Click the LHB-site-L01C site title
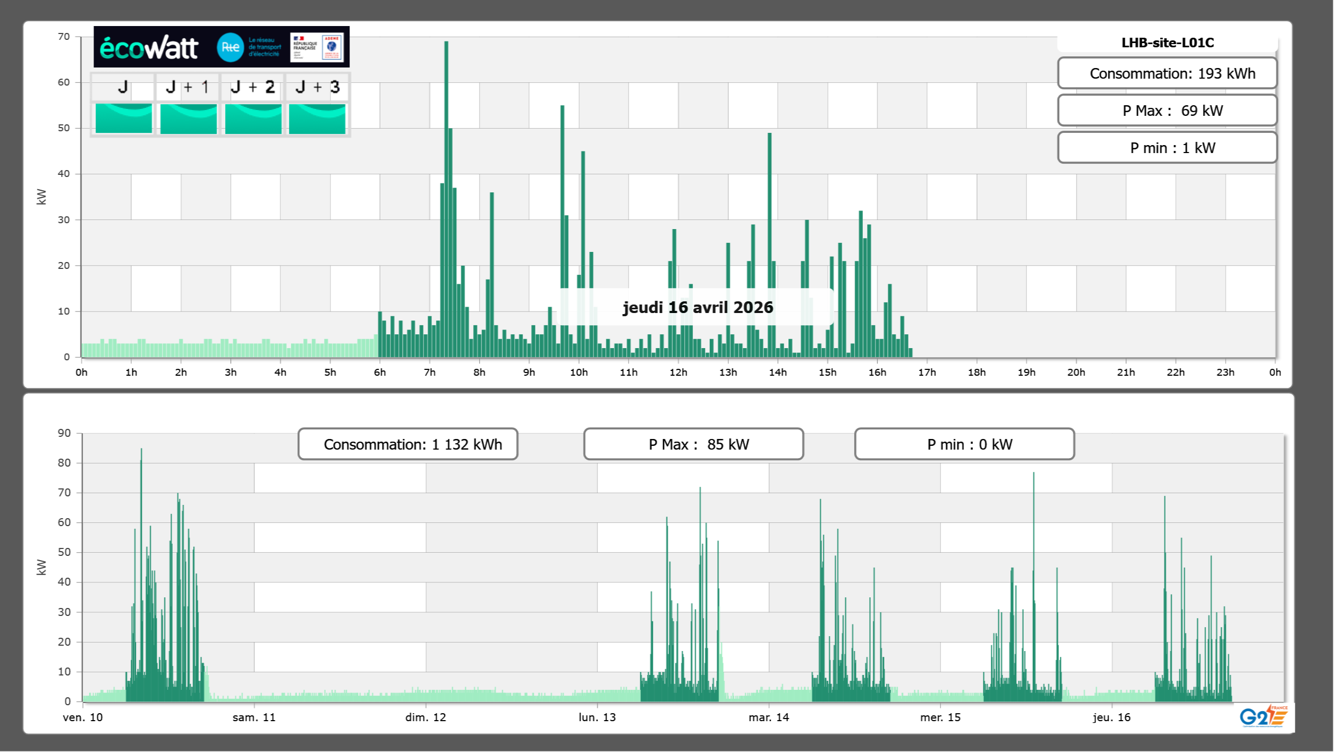Viewport: 1334px width, 752px height. 1167,43
